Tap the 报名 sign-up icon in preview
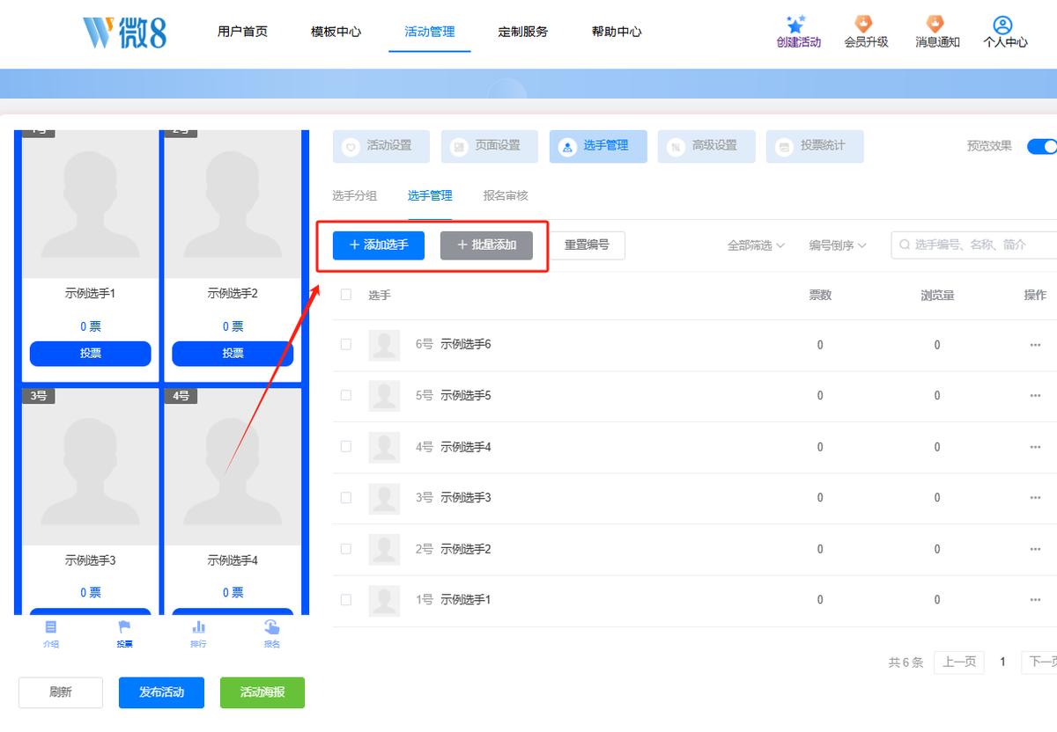1057x732 pixels. [x=271, y=627]
